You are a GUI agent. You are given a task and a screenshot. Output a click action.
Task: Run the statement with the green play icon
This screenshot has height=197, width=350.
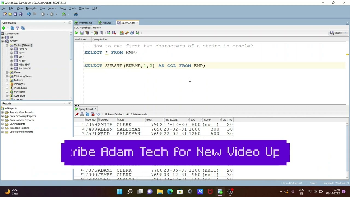click(76, 33)
